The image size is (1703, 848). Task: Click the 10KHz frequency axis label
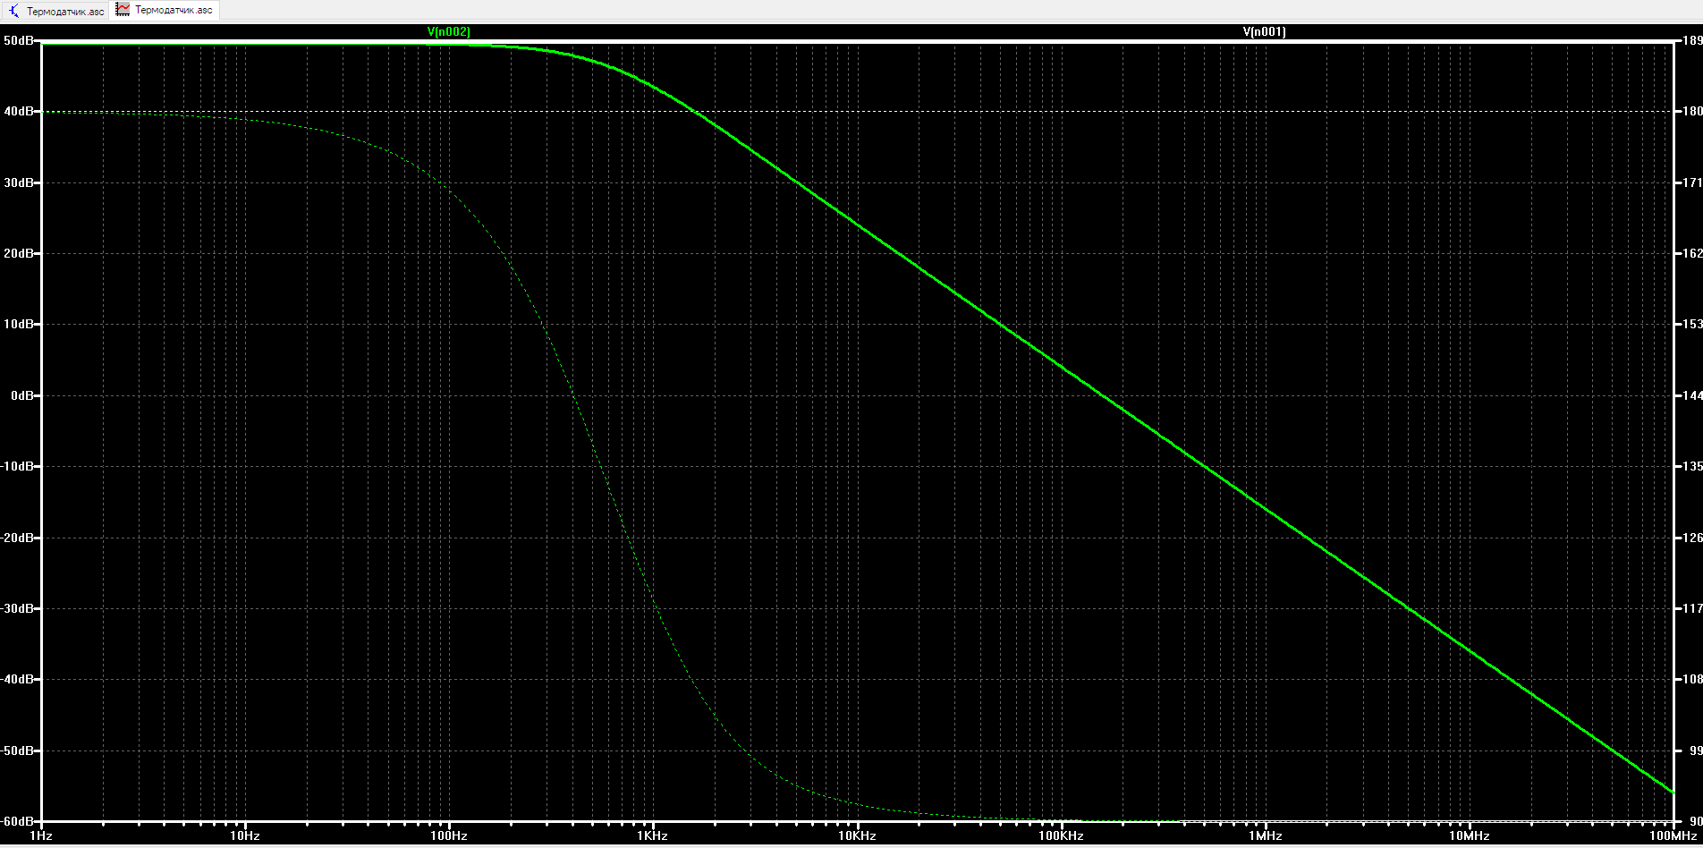[x=857, y=836]
